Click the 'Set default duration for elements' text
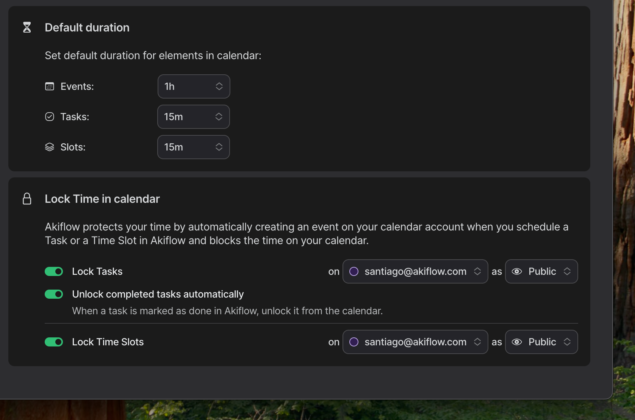Viewport: 635px width, 420px height. coord(153,55)
